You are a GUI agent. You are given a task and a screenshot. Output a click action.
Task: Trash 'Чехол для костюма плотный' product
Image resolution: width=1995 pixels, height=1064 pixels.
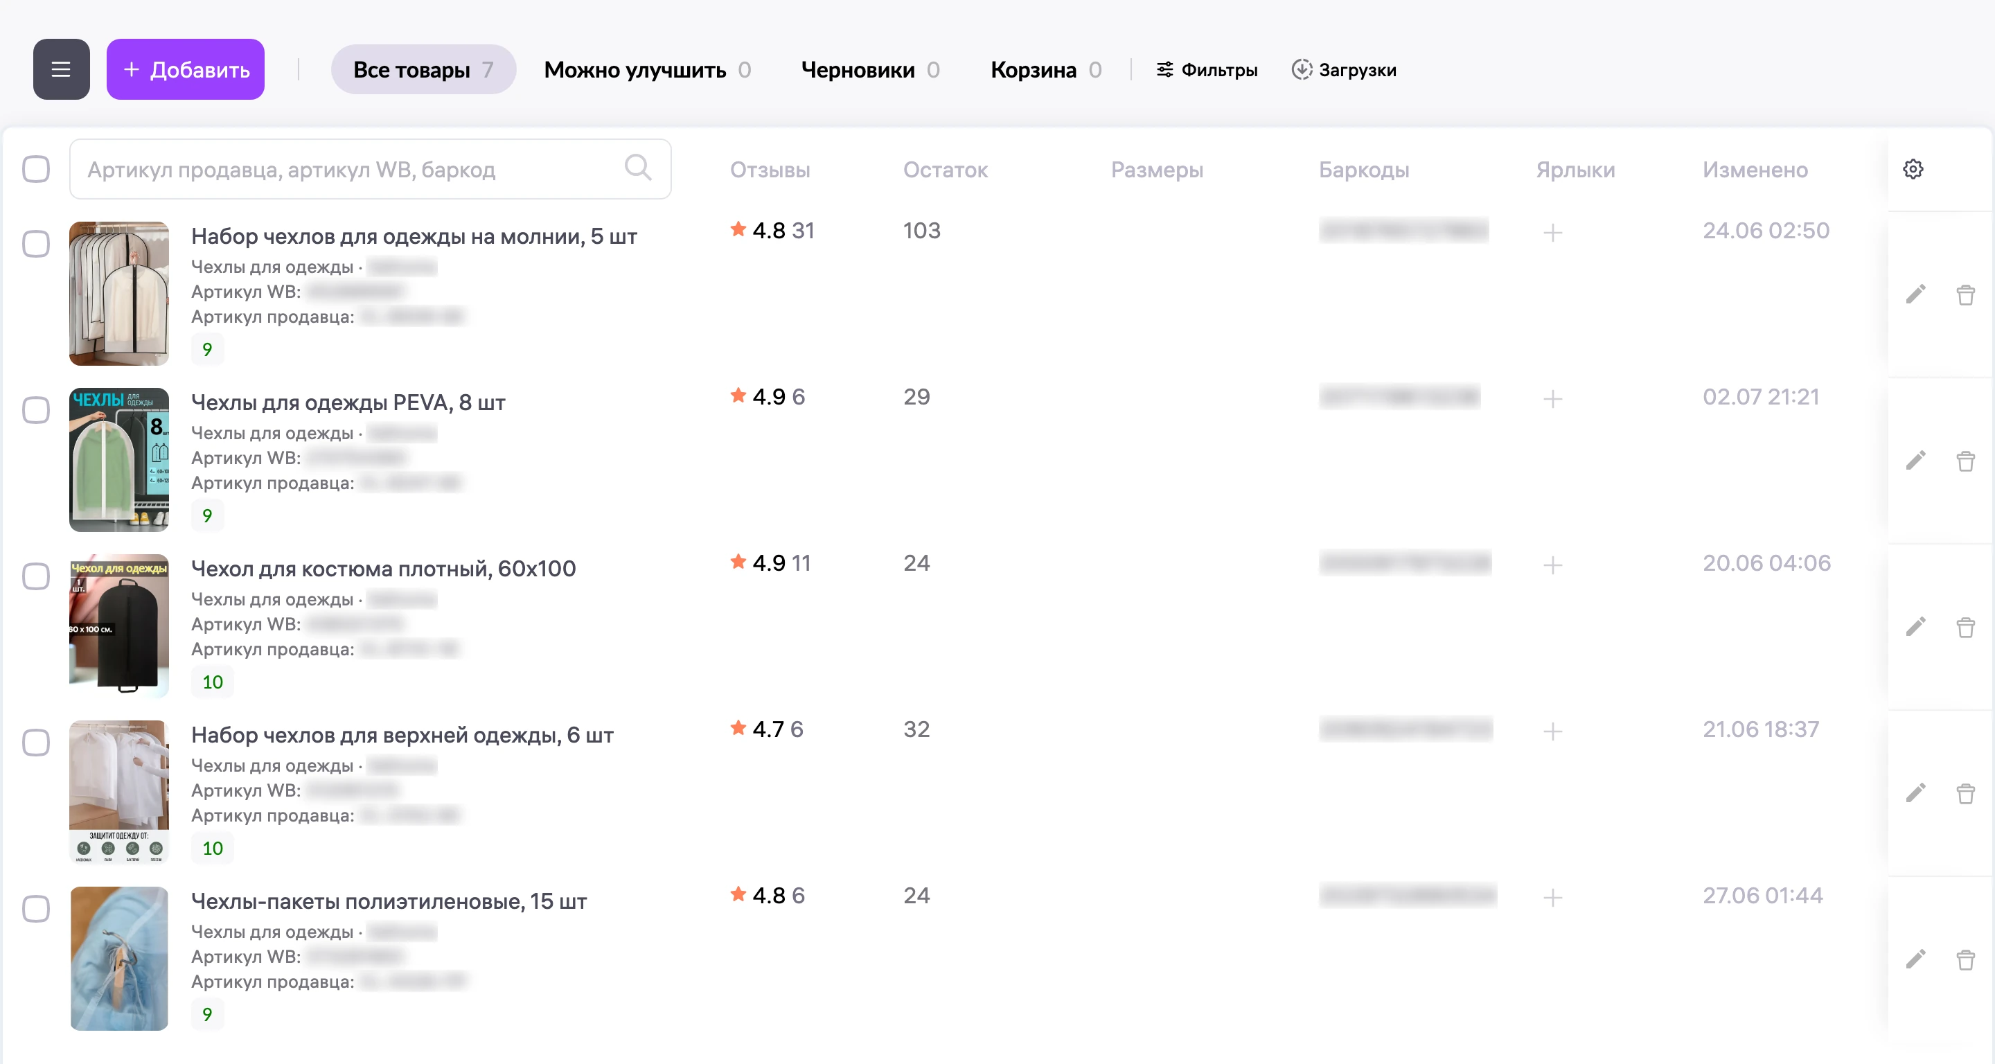pos(1966,626)
